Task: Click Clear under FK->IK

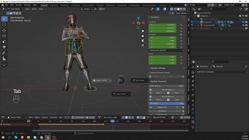Action: pos(177,93)
